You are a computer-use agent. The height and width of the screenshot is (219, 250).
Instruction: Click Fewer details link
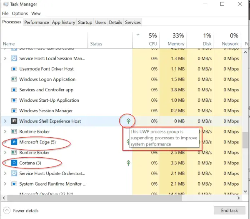pyautogui.click(x=26, y=211)
